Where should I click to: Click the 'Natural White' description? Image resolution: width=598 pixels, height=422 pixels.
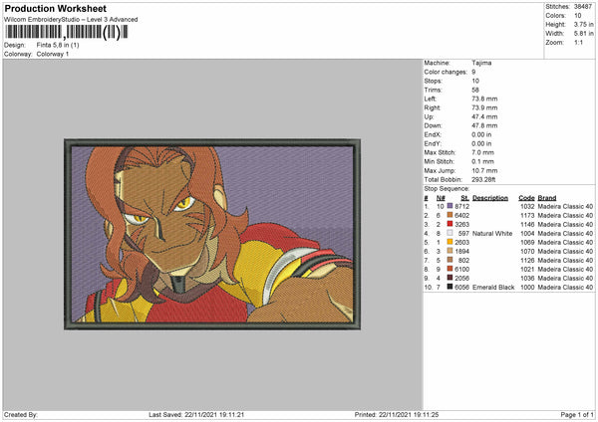pos(492,233)
